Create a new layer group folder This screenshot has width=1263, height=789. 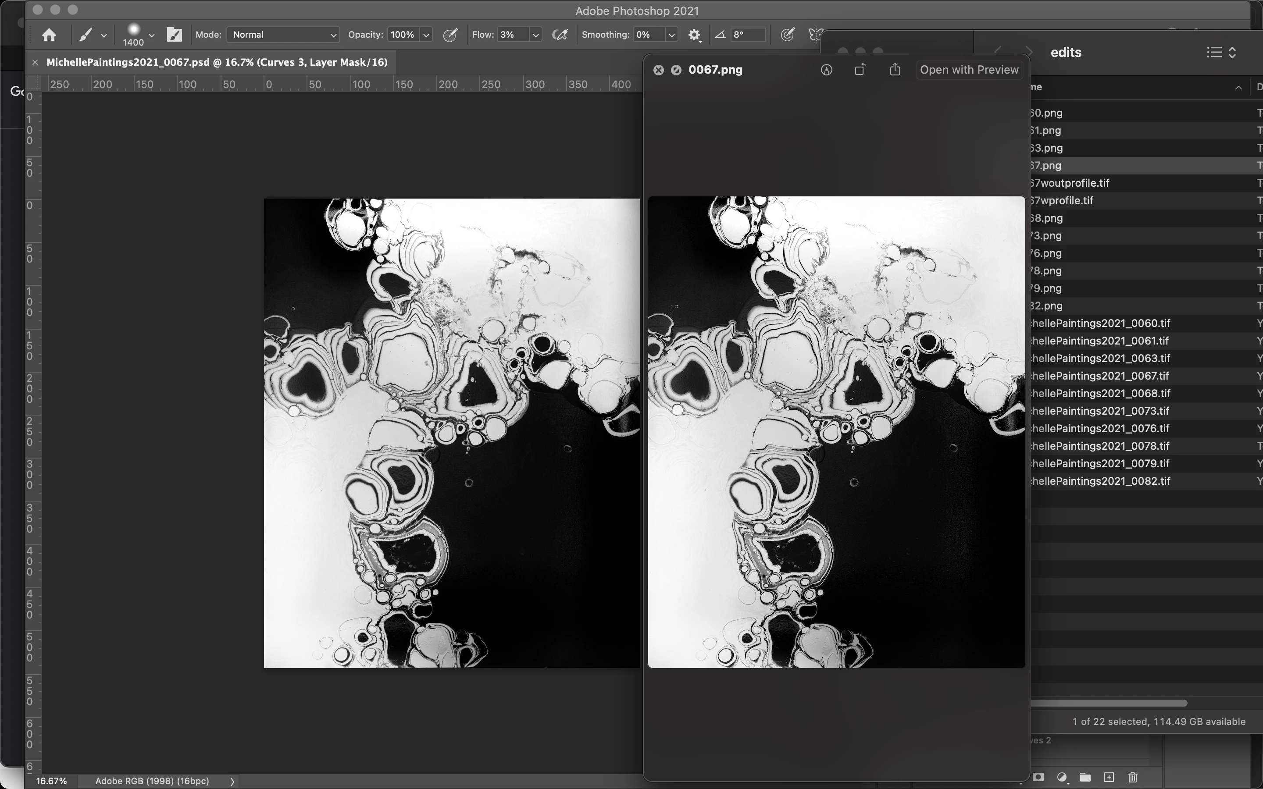1085,777
